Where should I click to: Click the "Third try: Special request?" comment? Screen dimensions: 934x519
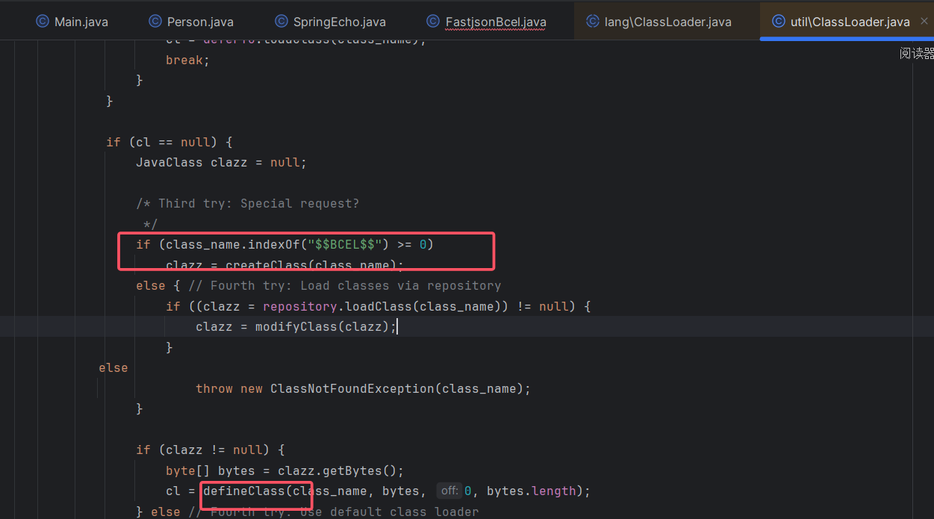(258, 203)
